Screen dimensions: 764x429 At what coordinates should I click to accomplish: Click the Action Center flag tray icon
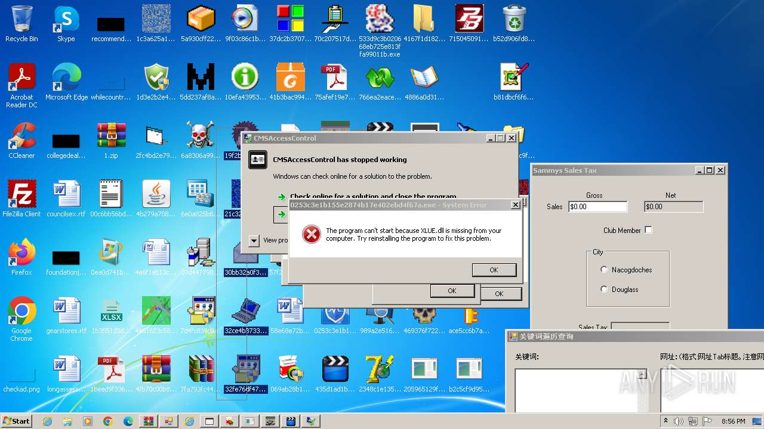pyautogui.click(x=707, y=421)
